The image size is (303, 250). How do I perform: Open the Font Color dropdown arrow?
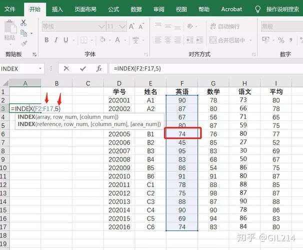125,40
